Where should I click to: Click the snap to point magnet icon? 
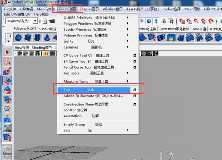(x=196, y=21)
